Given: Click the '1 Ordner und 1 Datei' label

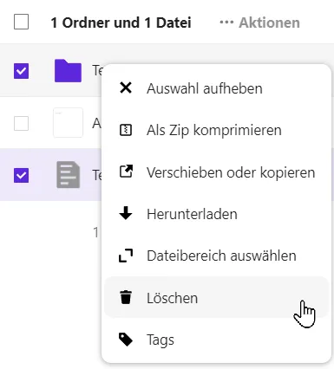Looking at the screenshot, I should pyautogui.click(x=121, y=23).
